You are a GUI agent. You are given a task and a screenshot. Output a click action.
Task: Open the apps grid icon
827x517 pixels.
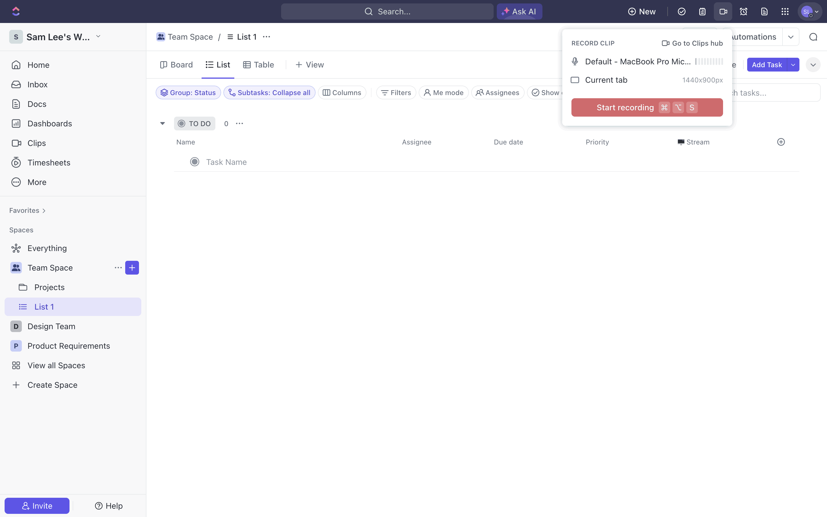tap(785, 11)
